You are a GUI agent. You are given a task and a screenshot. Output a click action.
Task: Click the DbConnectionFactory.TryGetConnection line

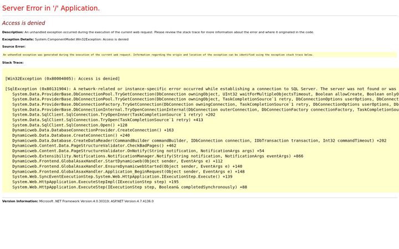tap(206, 105)
